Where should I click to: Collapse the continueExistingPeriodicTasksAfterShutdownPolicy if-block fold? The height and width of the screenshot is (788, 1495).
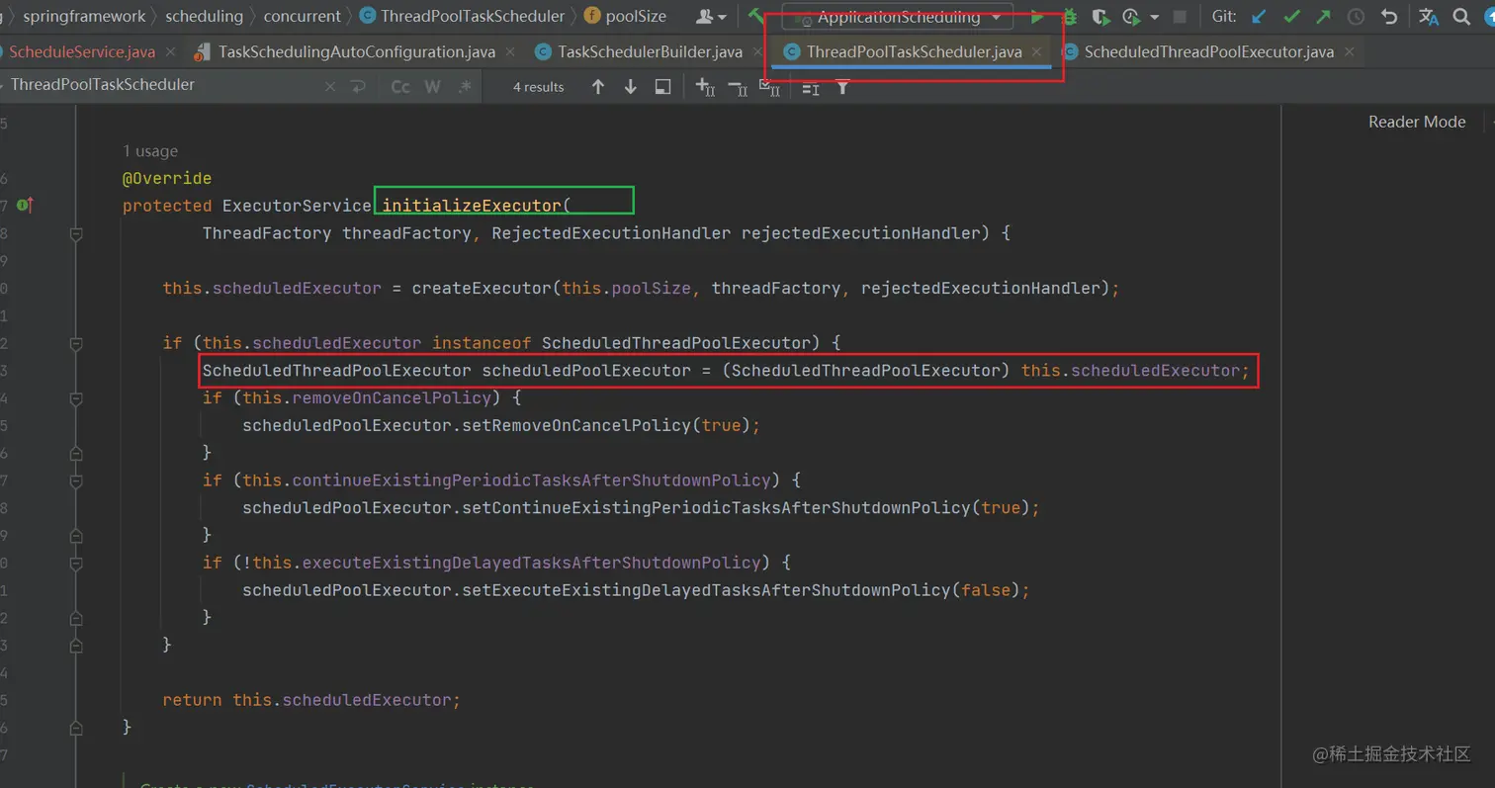point(76,481)
